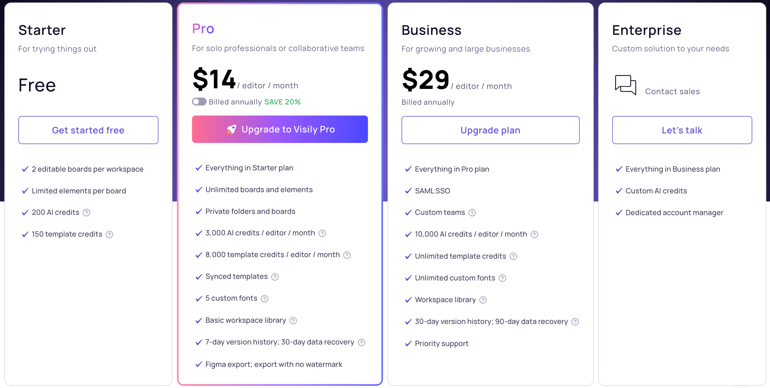Click Upgrade to Visily Pro button
Screen dimensions: 770x388
pos(280,129)
